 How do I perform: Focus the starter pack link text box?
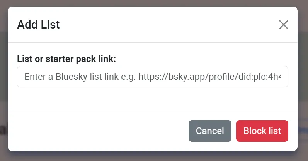pyautogui.click(x=153, y=77)
